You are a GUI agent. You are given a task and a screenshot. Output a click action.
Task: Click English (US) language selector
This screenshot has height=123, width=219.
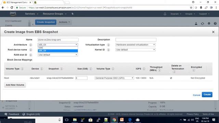point(31,114)
